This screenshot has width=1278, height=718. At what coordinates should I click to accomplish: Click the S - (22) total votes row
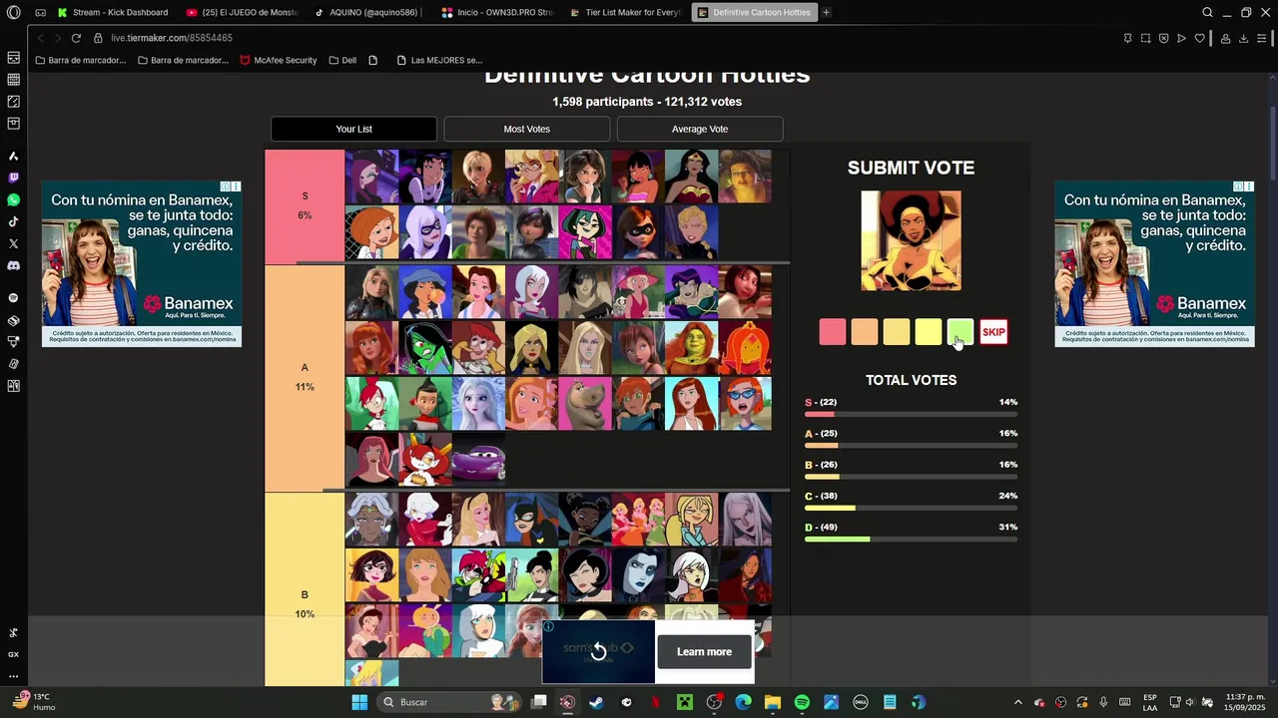911,407
